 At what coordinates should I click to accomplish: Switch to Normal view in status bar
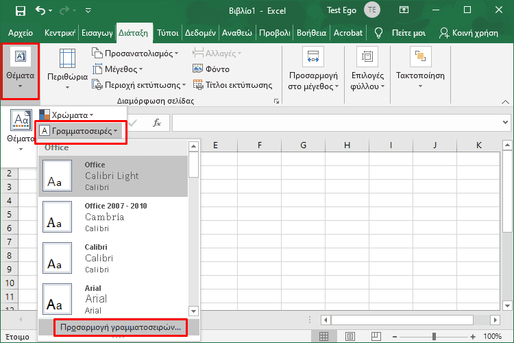323,336
